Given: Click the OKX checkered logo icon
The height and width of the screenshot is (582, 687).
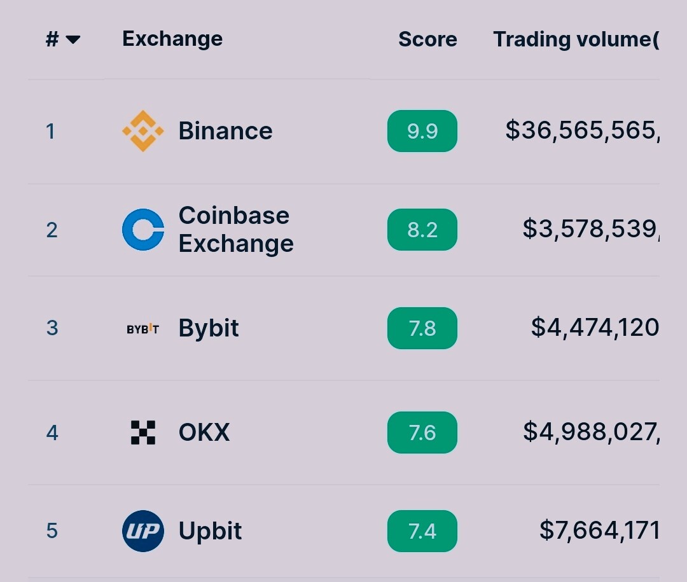Looking at the screenshot, I should (143, 433).
